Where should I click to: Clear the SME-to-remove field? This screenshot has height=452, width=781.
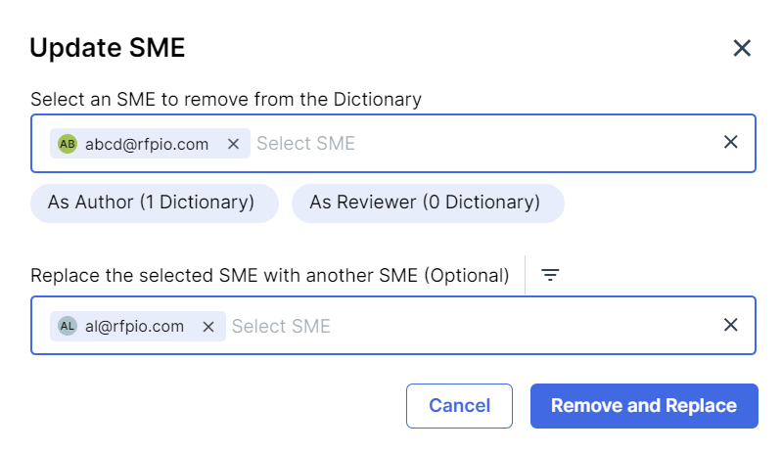(x=730, y=142)
